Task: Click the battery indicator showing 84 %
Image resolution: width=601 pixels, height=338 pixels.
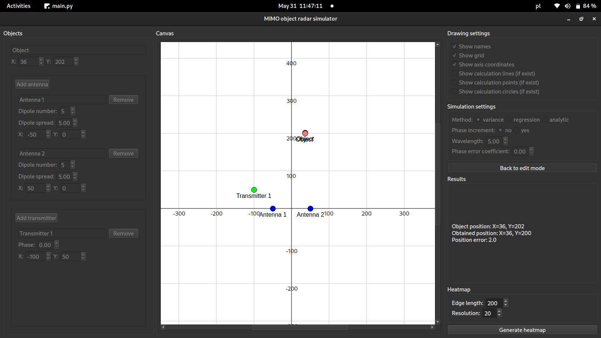Action: (586, 6)
